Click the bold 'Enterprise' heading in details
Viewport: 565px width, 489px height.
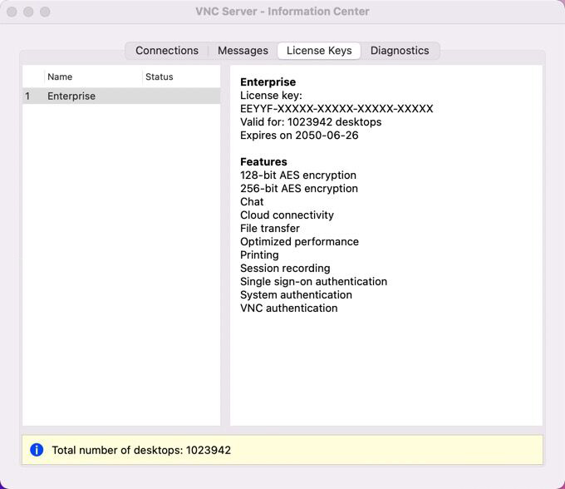[x=268, y=81]
